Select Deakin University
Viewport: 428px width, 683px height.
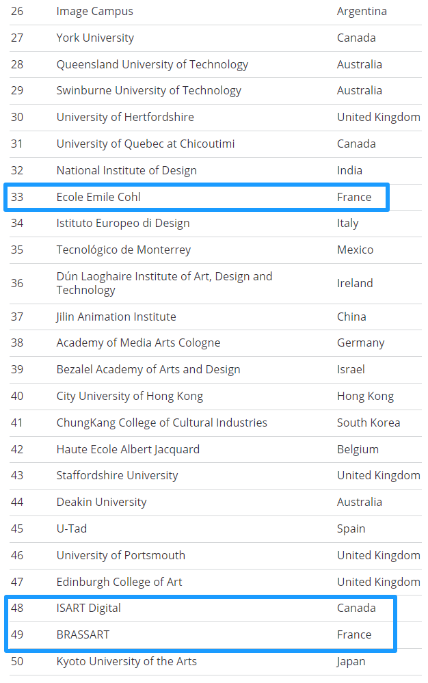point(101,502)
